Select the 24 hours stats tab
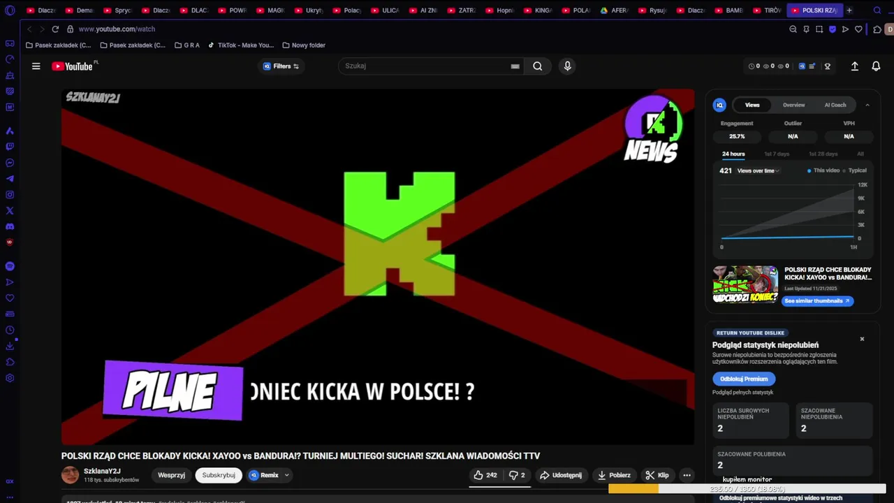894x503 pixels. point(733,154)
